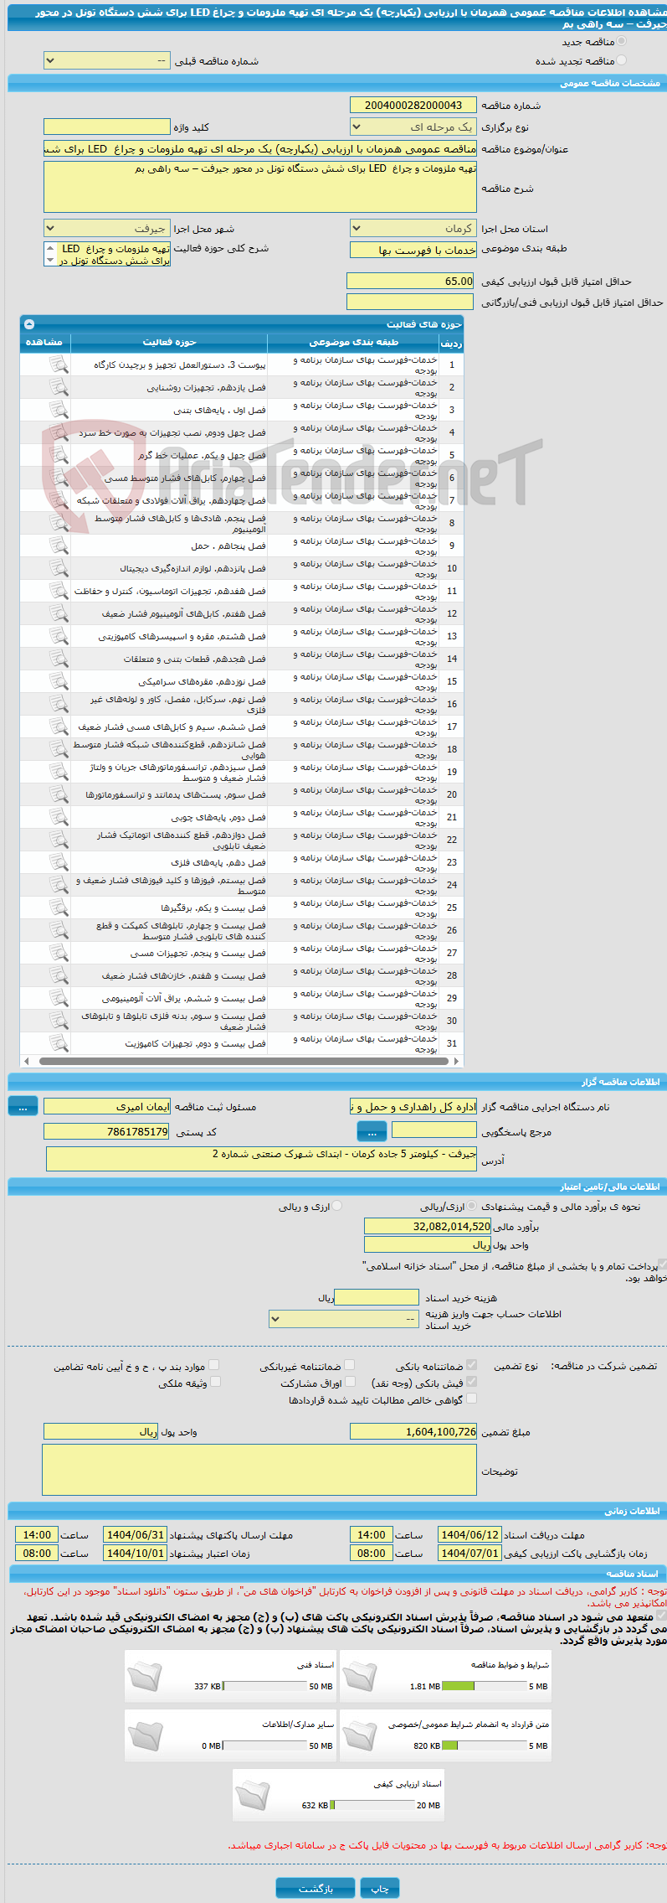
Task: Open view icon for row 29 activity
Action: click(x=58, y=998)
